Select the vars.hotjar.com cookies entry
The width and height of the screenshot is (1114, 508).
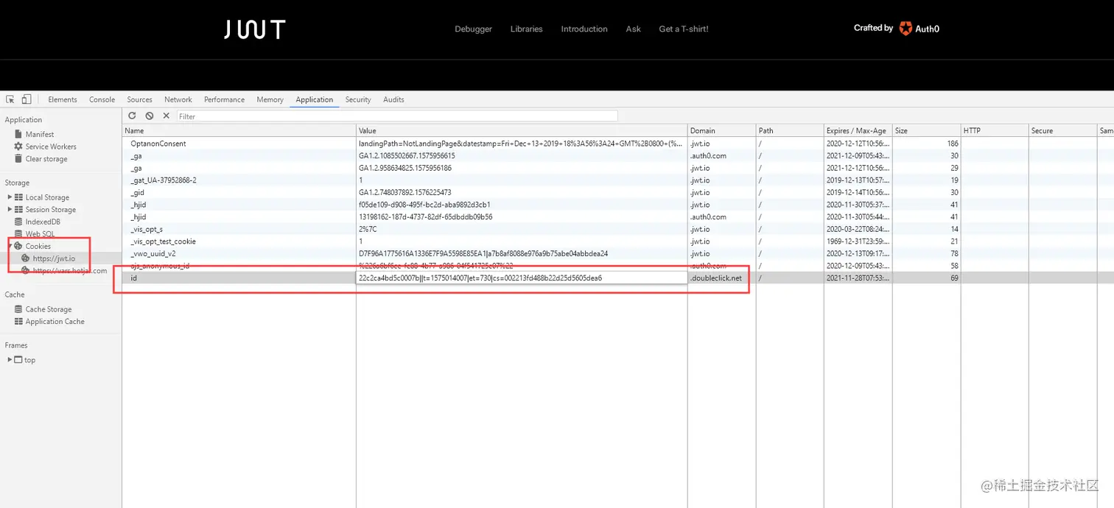(70, 271)
